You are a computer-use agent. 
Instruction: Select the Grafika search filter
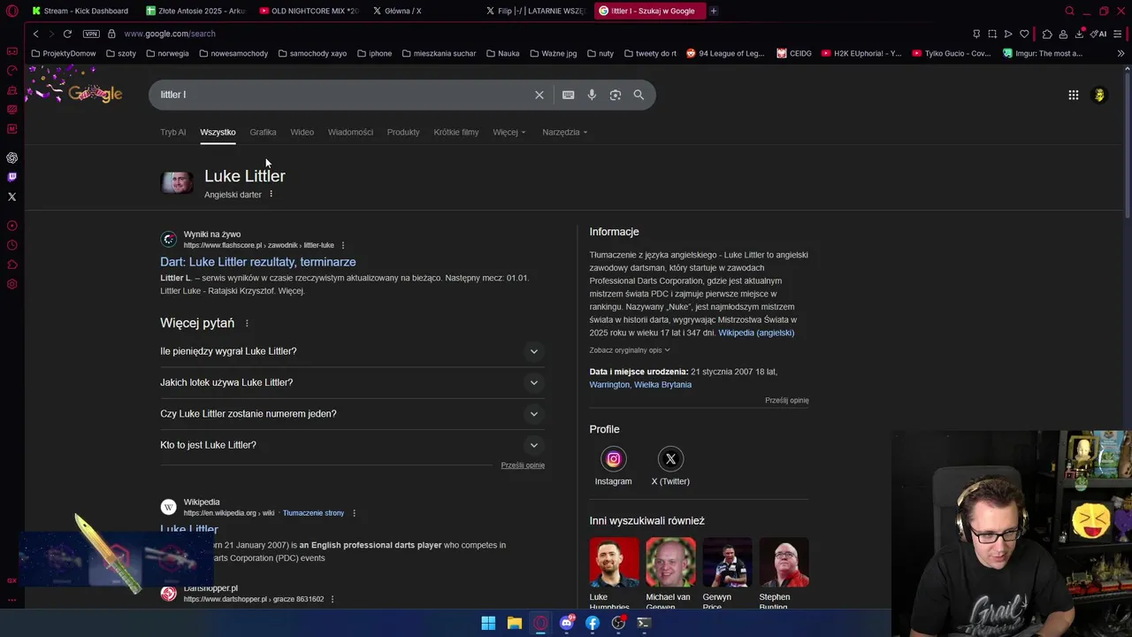(263, 132)
